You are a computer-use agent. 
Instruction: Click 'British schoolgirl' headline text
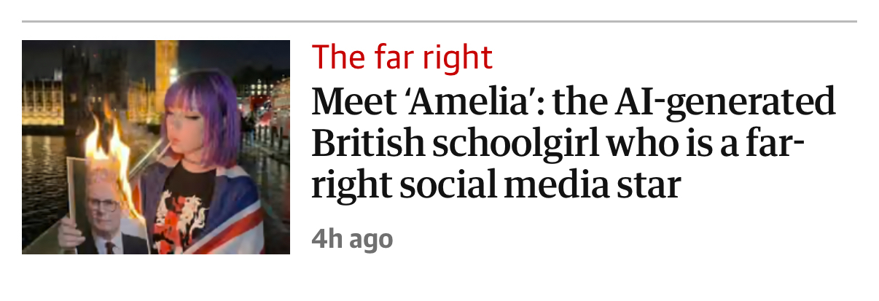448,144
